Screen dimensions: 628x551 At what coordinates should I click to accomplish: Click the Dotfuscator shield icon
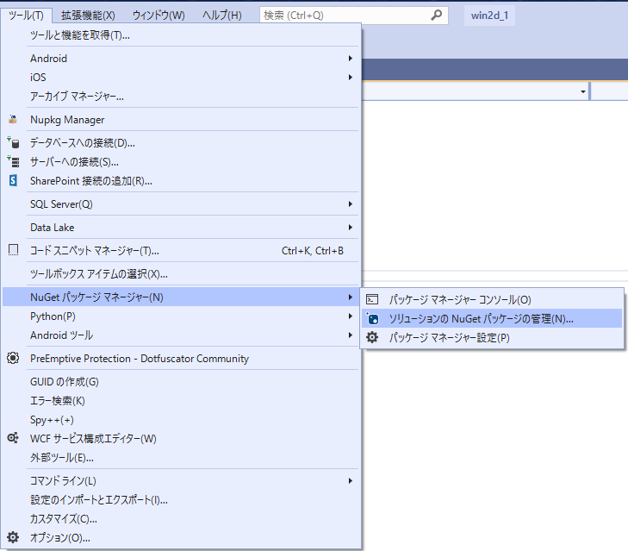[x=13, y=358]
